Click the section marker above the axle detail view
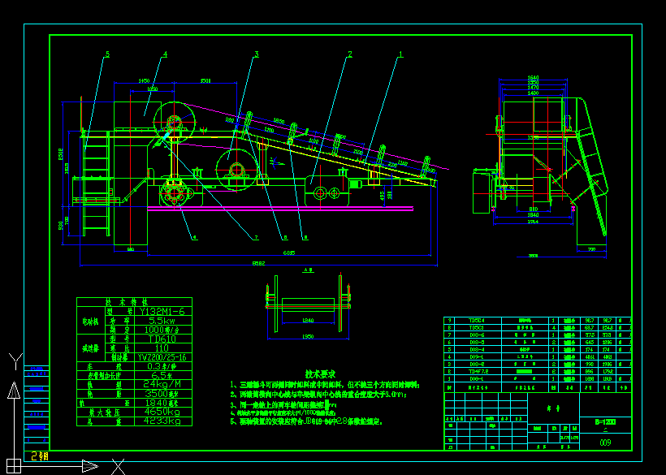 click(x=309, y=271)
